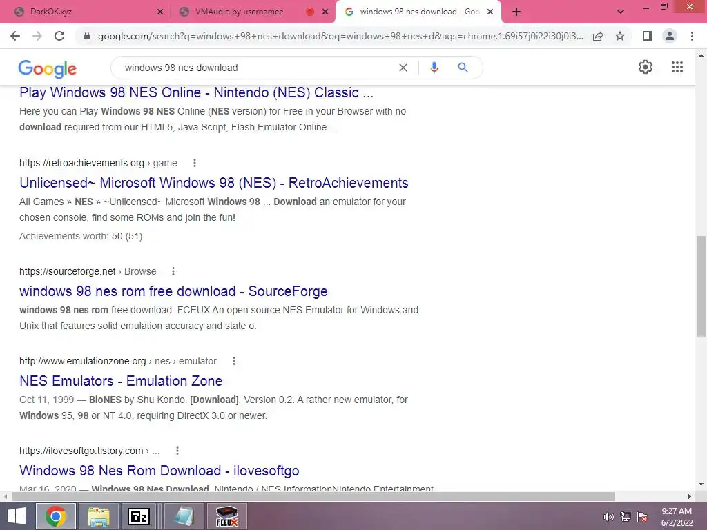Open FCEUX emulator from taskbar

pyautogui.click(x=226, y=516)
